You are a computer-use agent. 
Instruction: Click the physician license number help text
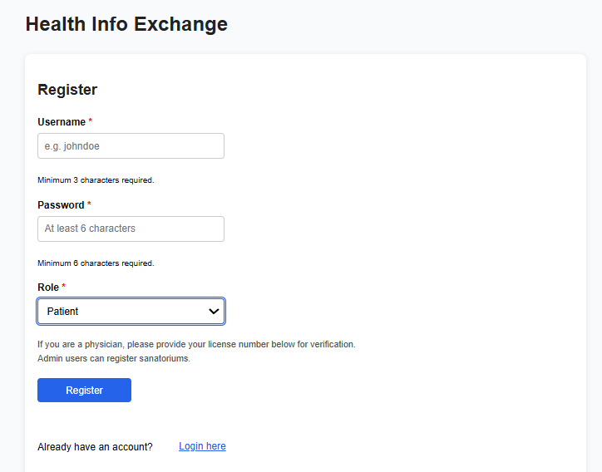196,344
